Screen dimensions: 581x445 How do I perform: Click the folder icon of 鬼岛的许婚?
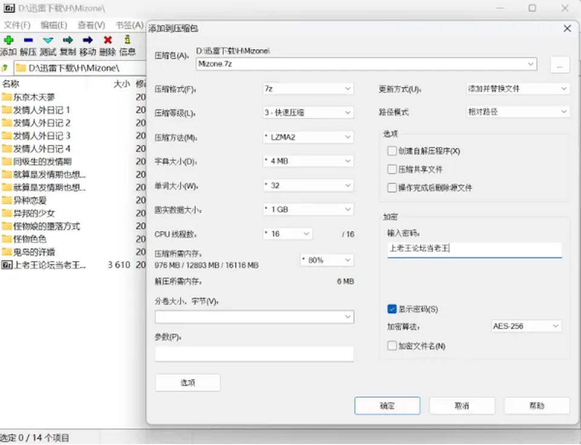pos(7,252)
